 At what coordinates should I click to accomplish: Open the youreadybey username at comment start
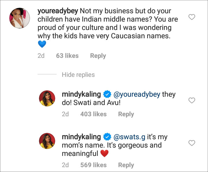click(58, 12)
